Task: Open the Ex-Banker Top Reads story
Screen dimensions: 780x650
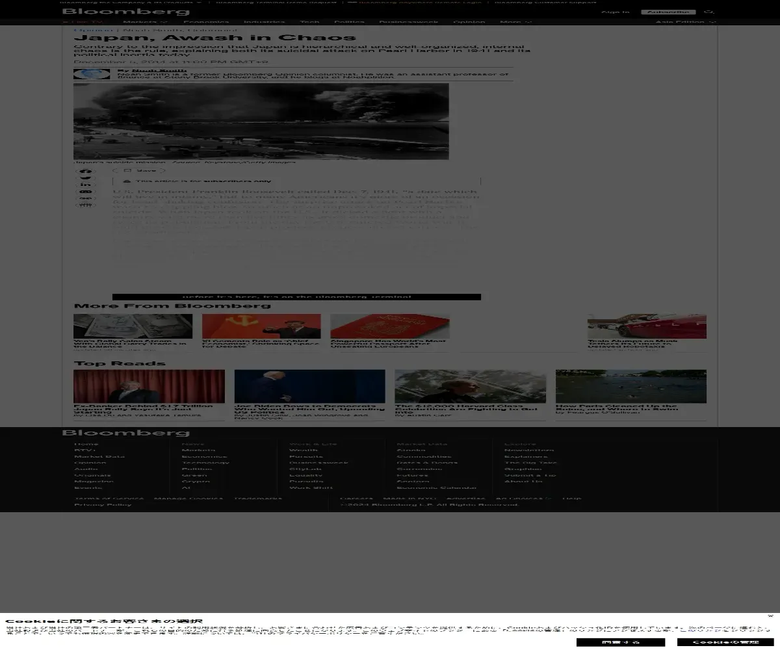Action: [149, 386]
